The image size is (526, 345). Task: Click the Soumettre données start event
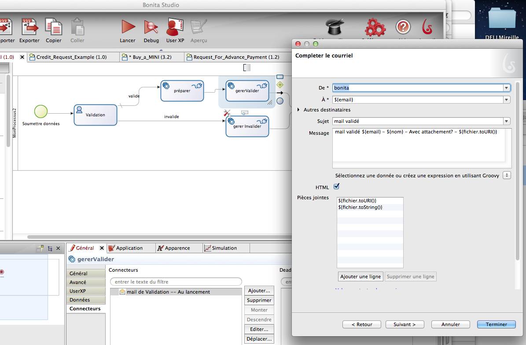pos(40,111)
